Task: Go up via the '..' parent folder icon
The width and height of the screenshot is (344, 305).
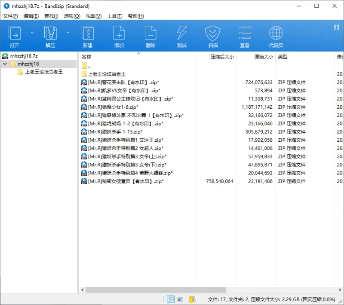Action: tap(84, 66)
